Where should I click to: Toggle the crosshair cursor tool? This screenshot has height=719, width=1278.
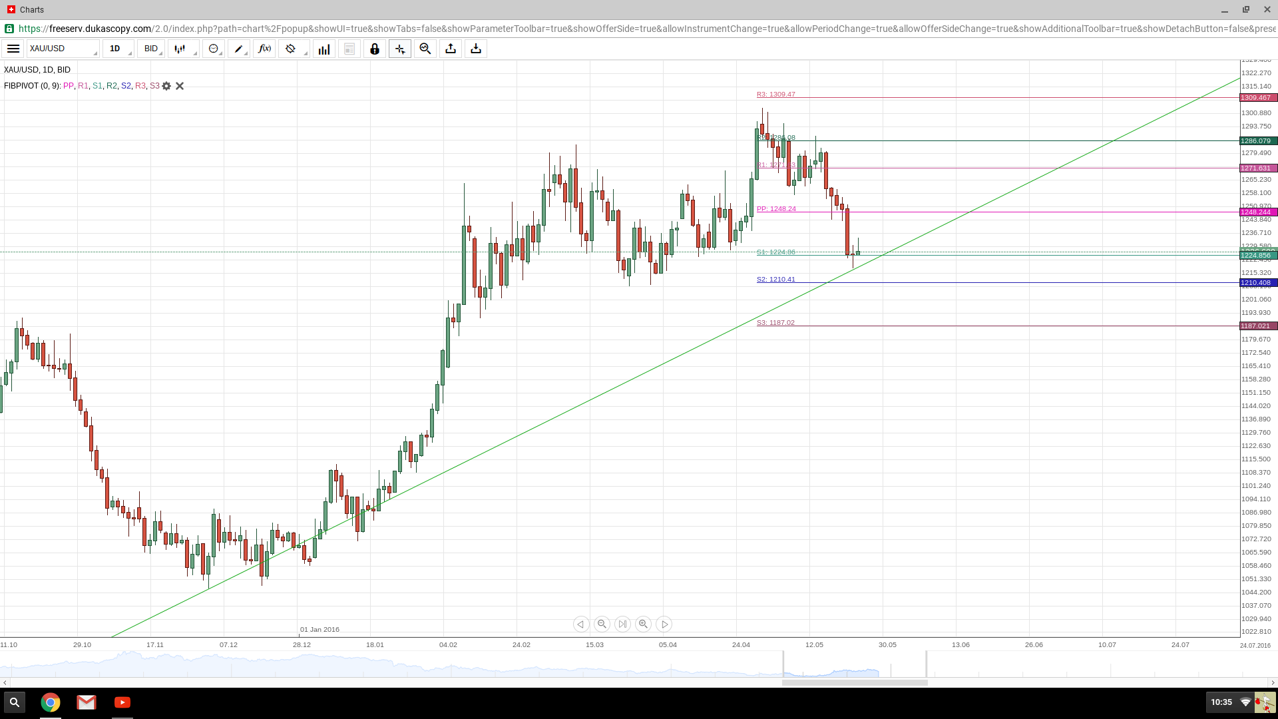pyautogui.click(x=400, y=49)
